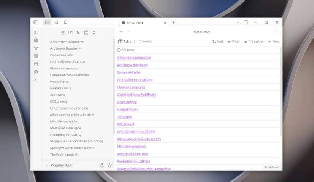Open settings gear icon

click(x=109, y=165)
